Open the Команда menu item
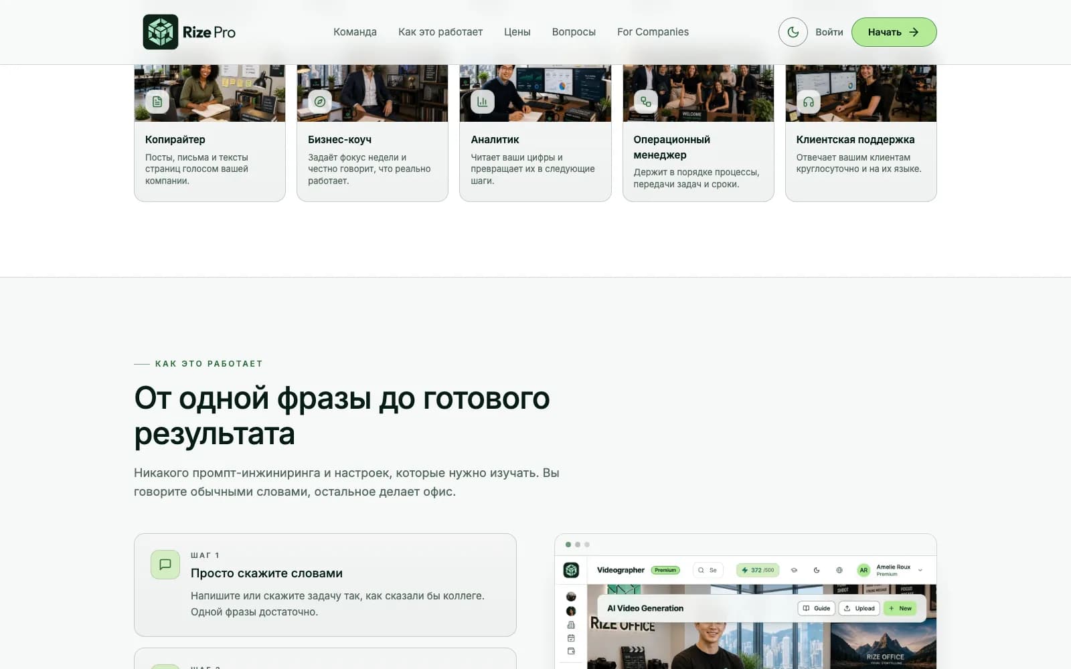 coord(355,32)
